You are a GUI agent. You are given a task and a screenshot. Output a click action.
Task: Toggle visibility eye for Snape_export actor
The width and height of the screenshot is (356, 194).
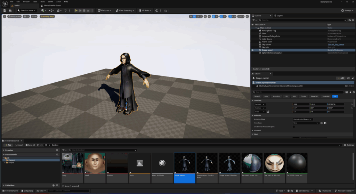(x=253, y=50)
